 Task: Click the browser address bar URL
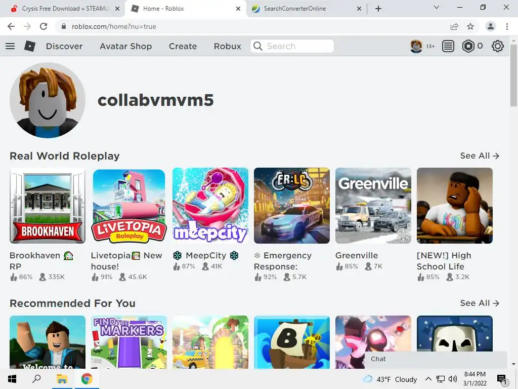(x=114, y=26)
